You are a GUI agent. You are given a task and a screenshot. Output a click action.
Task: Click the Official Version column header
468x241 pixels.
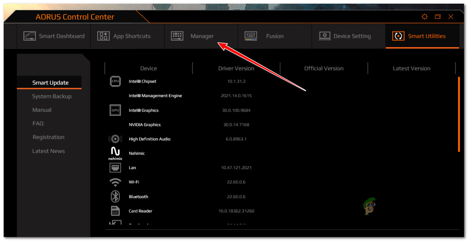[x=324, y=68]
